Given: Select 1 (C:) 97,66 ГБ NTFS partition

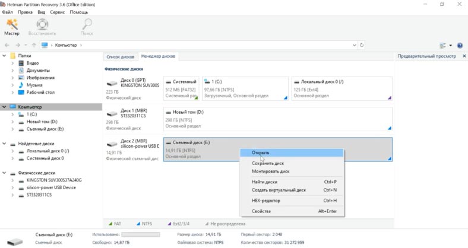Looking at the screenshot, I should (245, 88).
